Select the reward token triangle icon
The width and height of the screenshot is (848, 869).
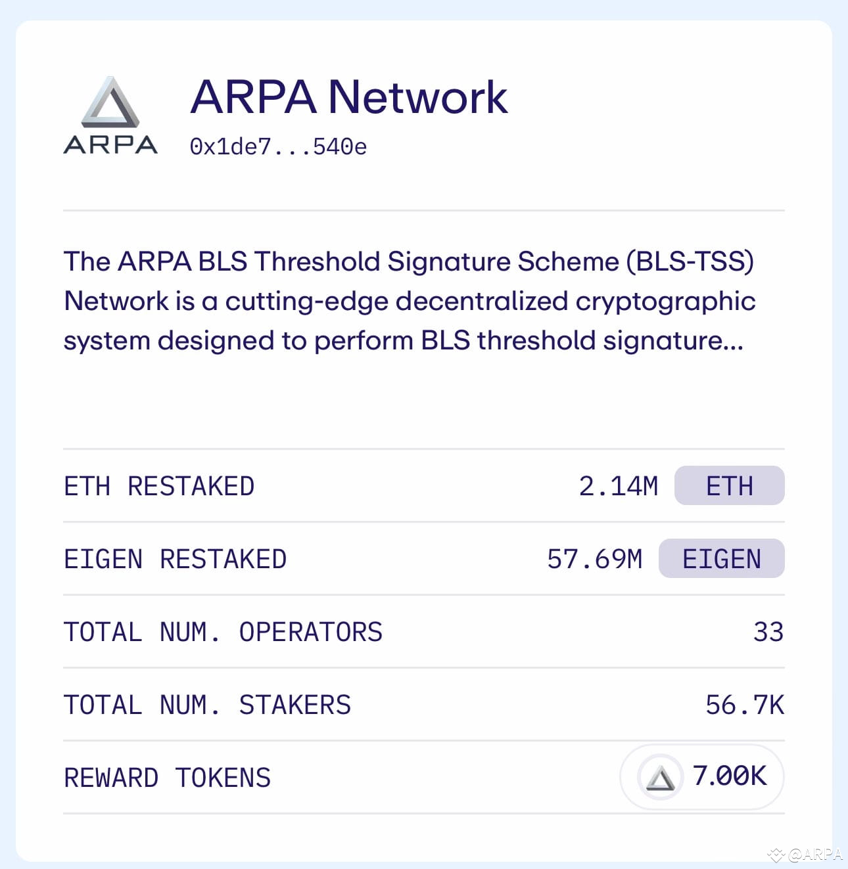point(659,778)
